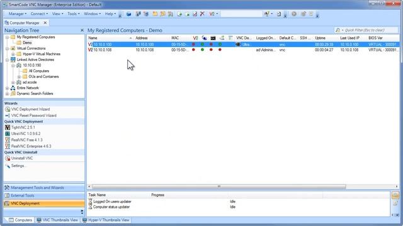Collapse the Linked Active Directories node

(7, 60)
